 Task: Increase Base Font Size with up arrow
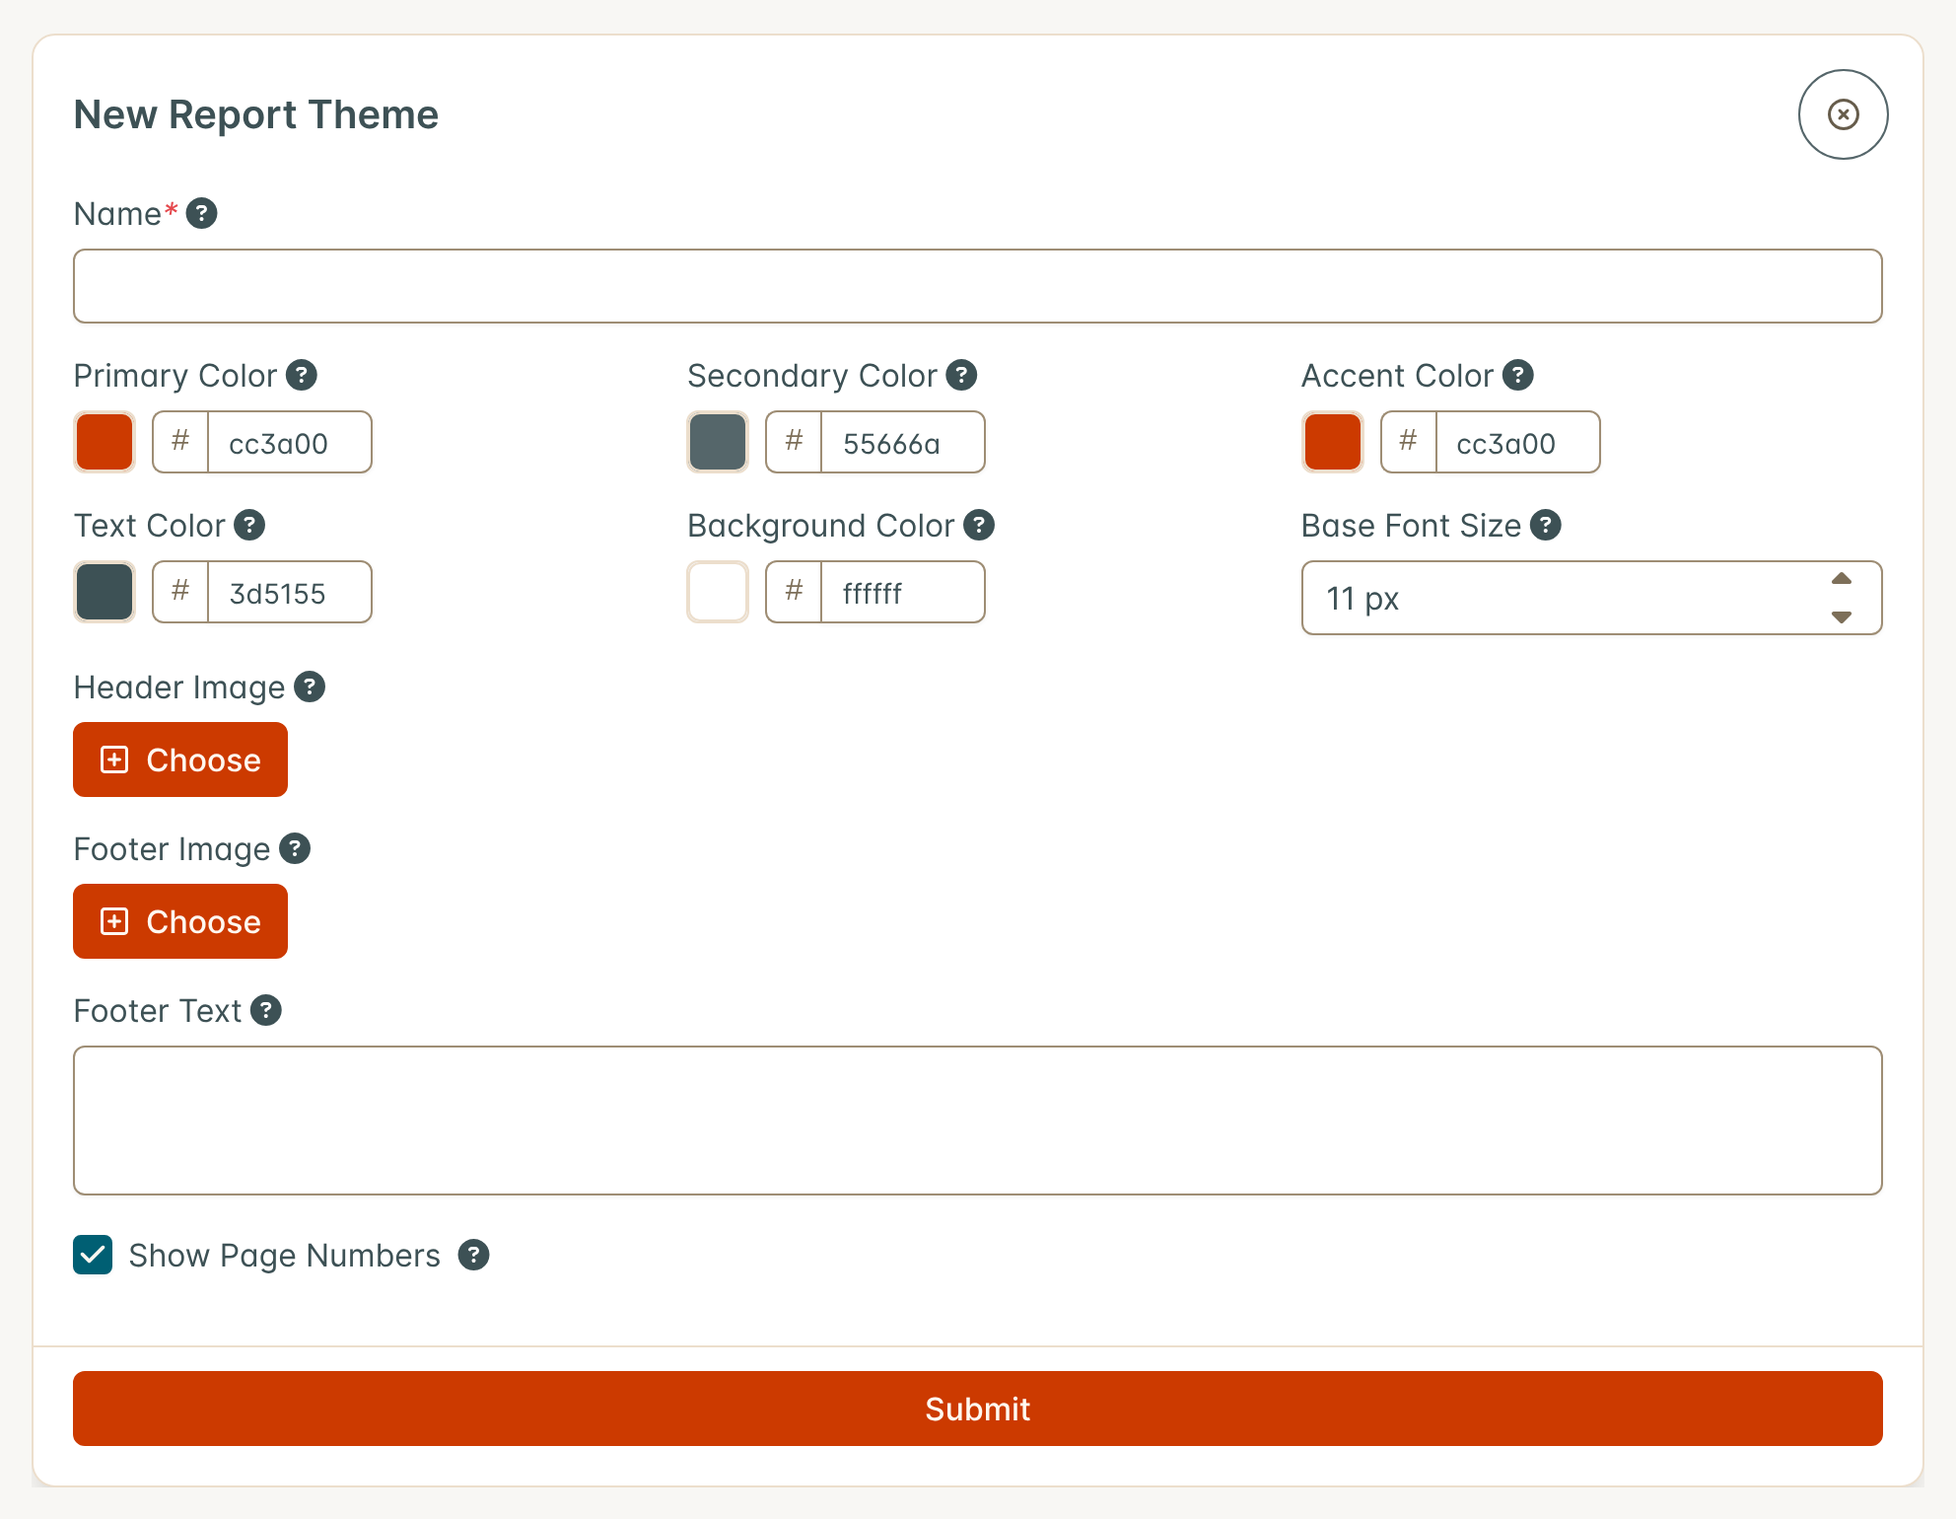[x=1841, y=579]
